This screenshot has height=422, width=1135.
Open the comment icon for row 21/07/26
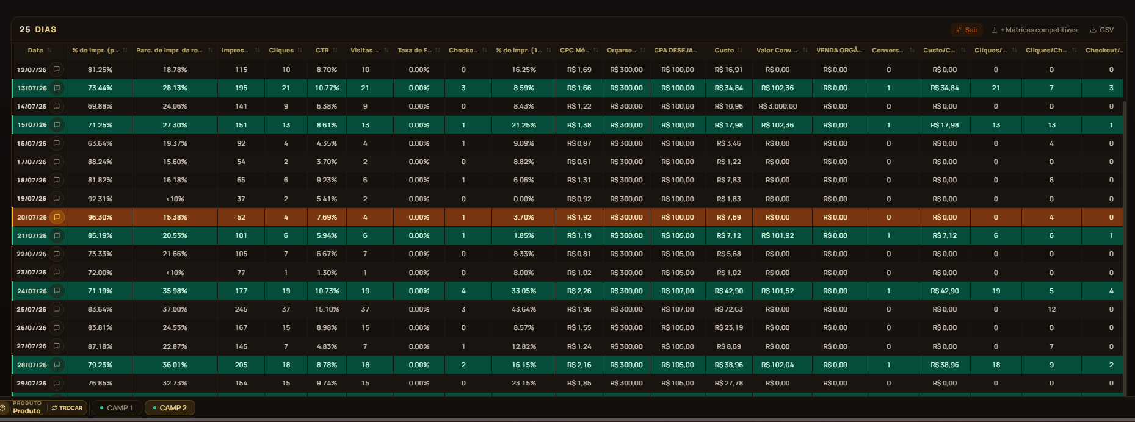click(x=57, y=235)
